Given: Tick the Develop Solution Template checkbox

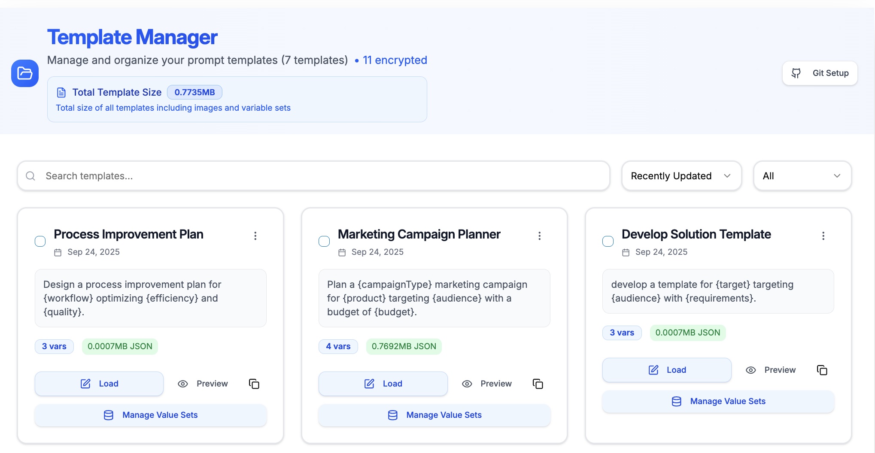Looking at the screenshot, I should click(x=608, y=242).
